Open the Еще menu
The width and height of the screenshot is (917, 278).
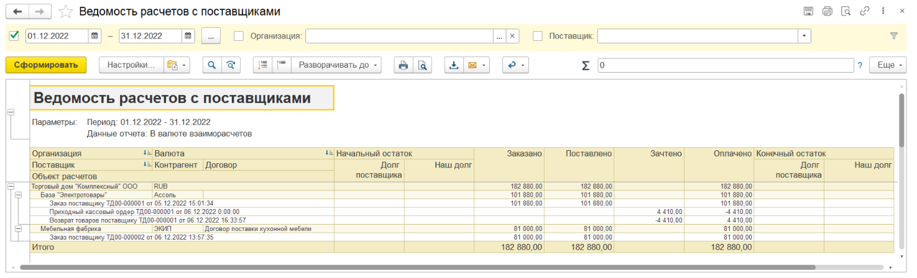[889, 65]
